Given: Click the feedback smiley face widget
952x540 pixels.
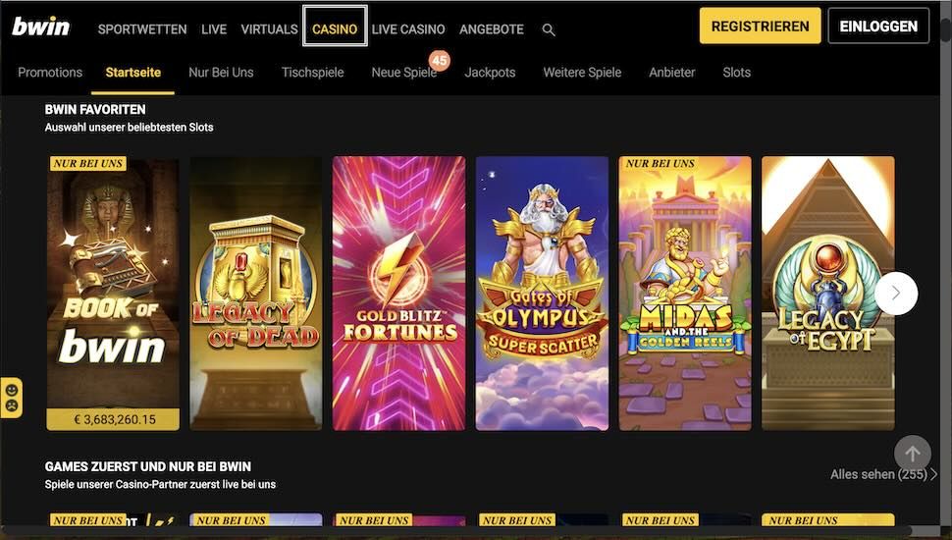Looking at the screenshot, I should tap(12, 398).
